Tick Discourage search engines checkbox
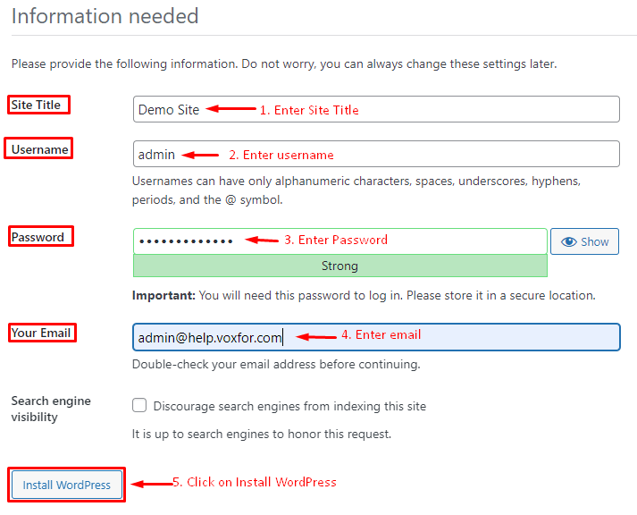This screenshot has width=637, height=515. (139, 405)
